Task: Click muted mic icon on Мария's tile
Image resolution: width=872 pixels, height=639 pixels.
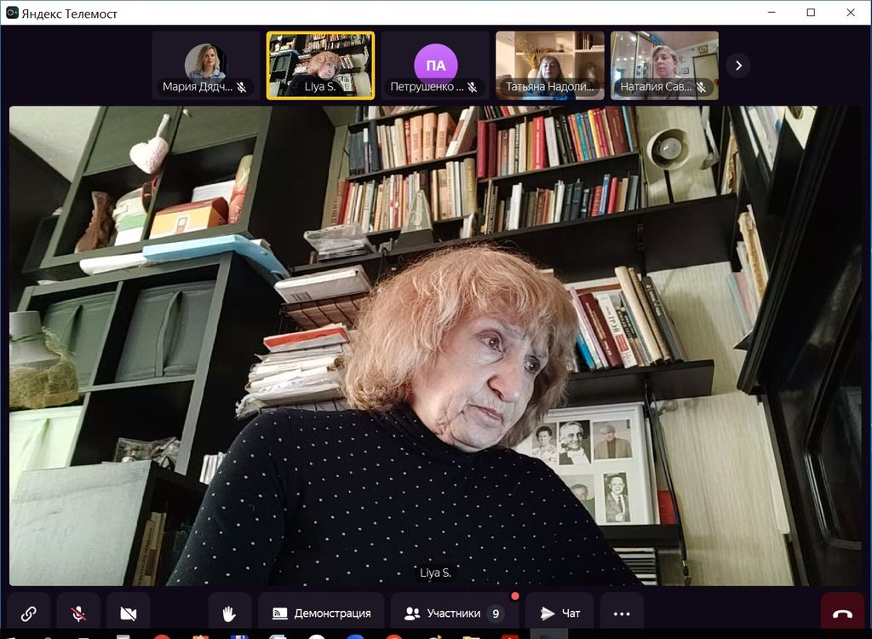Action: [x=242, y=87]
